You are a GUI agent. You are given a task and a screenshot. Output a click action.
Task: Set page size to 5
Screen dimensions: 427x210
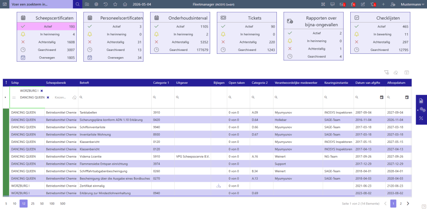[x=6, y=203]
